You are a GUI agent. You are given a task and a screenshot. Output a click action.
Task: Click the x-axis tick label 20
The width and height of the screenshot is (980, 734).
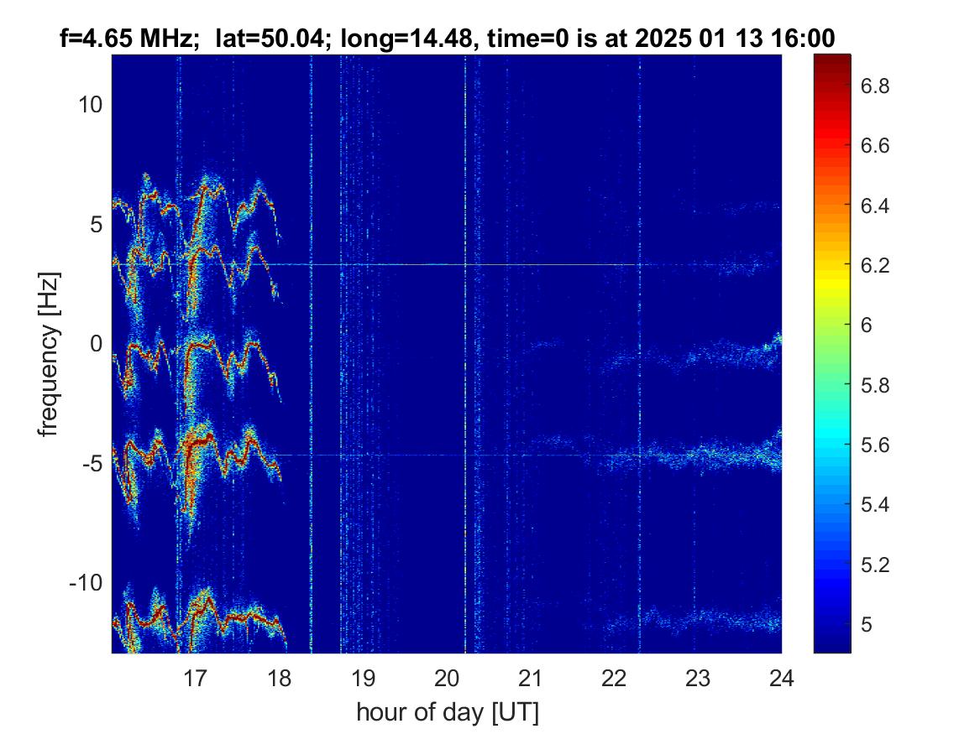point(446,678)
